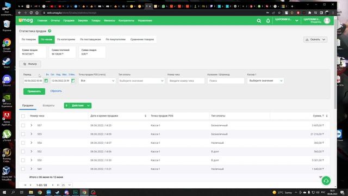Screen dimensions: 348x196
Task: Switch to the По товарам tab
Action: pos(29,40)
